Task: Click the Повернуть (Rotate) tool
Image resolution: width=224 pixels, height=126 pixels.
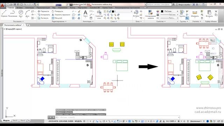Action: click(57, 11)
